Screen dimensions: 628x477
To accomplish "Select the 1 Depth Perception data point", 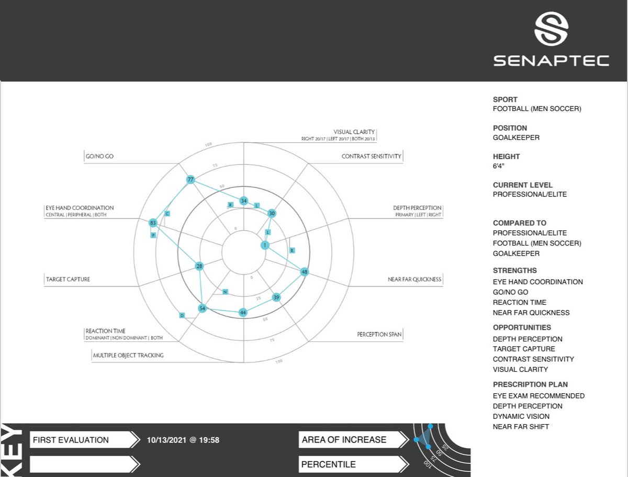I will [x=265, y=245].
